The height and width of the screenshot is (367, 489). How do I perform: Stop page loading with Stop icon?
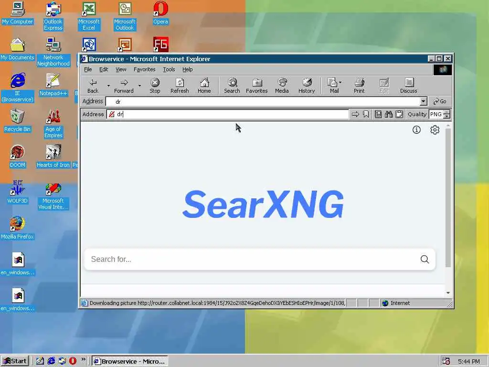tap(155, 86)
